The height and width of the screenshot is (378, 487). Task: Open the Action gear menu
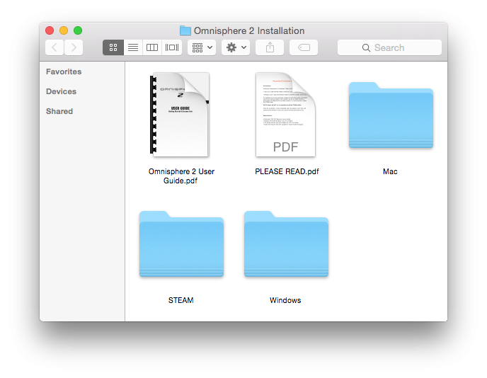point(236,47)
